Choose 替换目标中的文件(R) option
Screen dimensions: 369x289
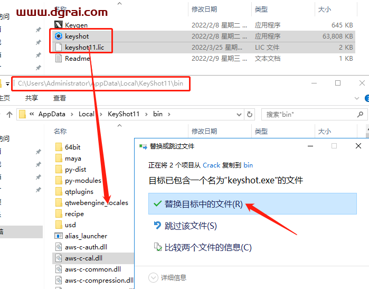[x=203, y=204]
